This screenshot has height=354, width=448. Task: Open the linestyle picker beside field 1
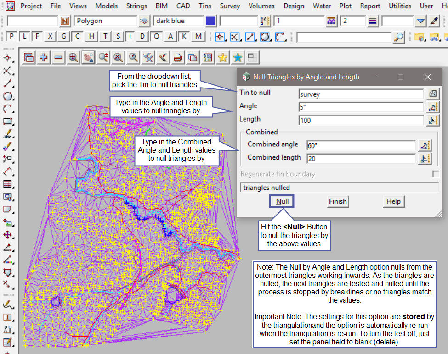[331, 21]
